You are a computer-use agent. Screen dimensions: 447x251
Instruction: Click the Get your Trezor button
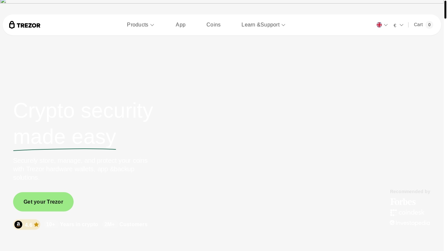coord(43,202)
